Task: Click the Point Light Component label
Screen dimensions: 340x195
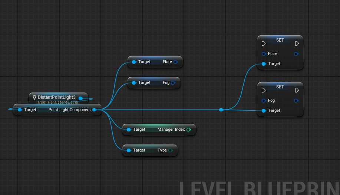Action: [70, 110]
